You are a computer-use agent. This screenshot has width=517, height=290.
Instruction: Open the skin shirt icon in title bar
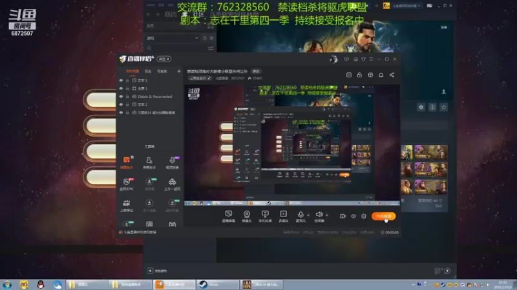(363, 59)
